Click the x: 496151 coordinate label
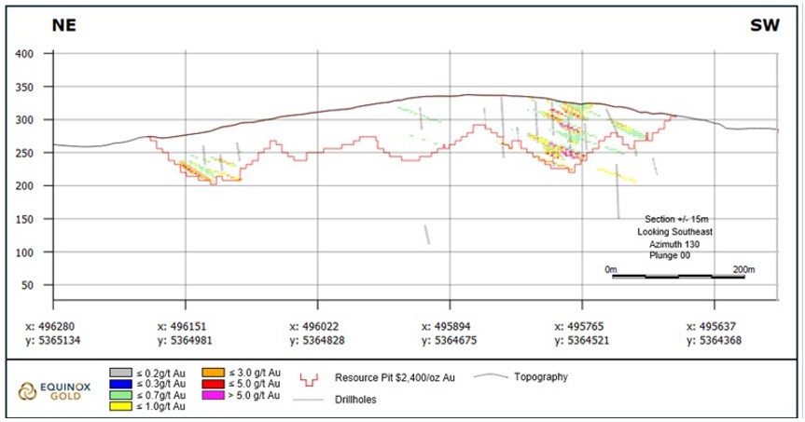This screenshot has width=805, height=422. pos(187,327)
